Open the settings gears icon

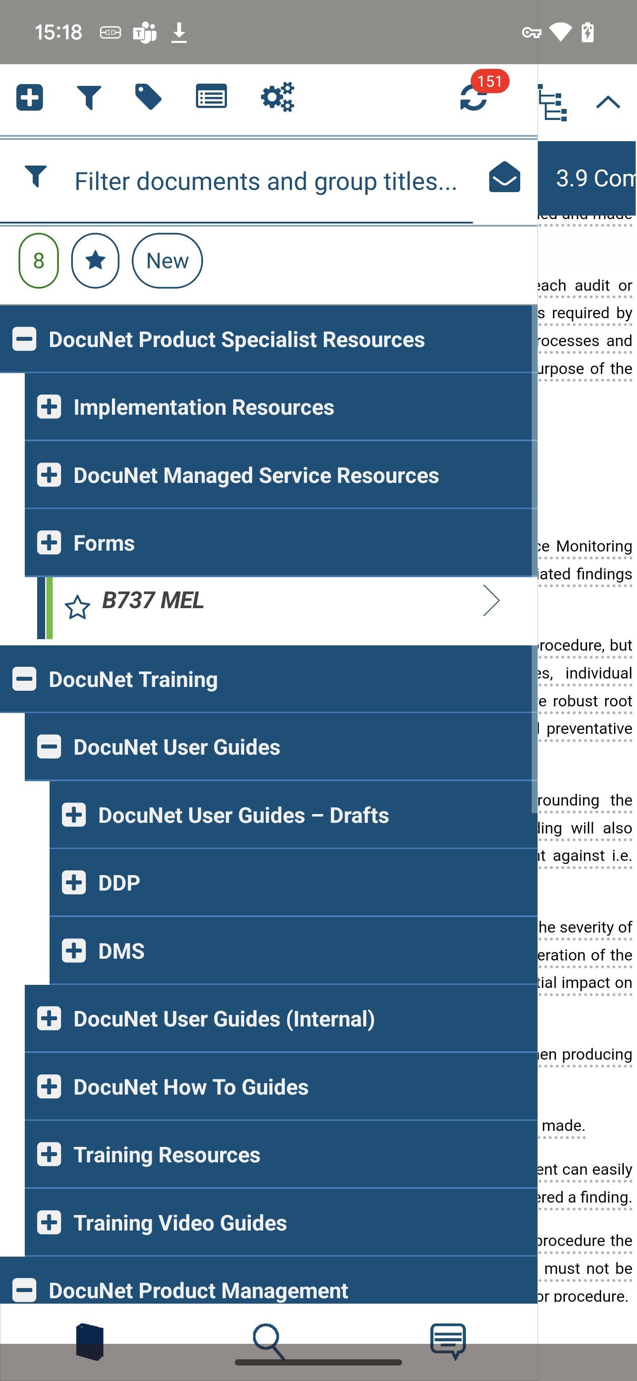pyautogui.click(x=277, y=97)
